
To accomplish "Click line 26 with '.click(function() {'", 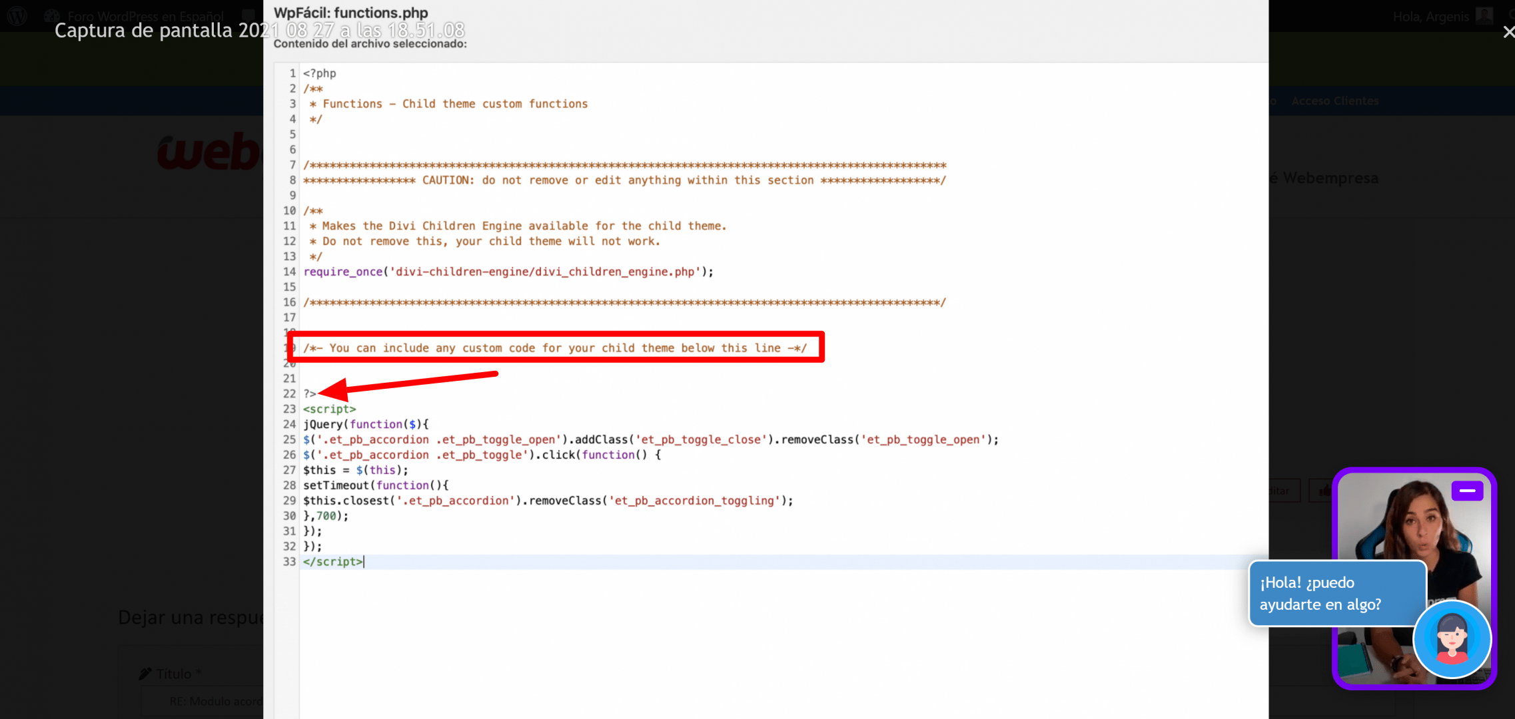I will coord(482,455).
